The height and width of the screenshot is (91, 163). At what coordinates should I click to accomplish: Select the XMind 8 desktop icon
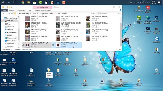148,10
